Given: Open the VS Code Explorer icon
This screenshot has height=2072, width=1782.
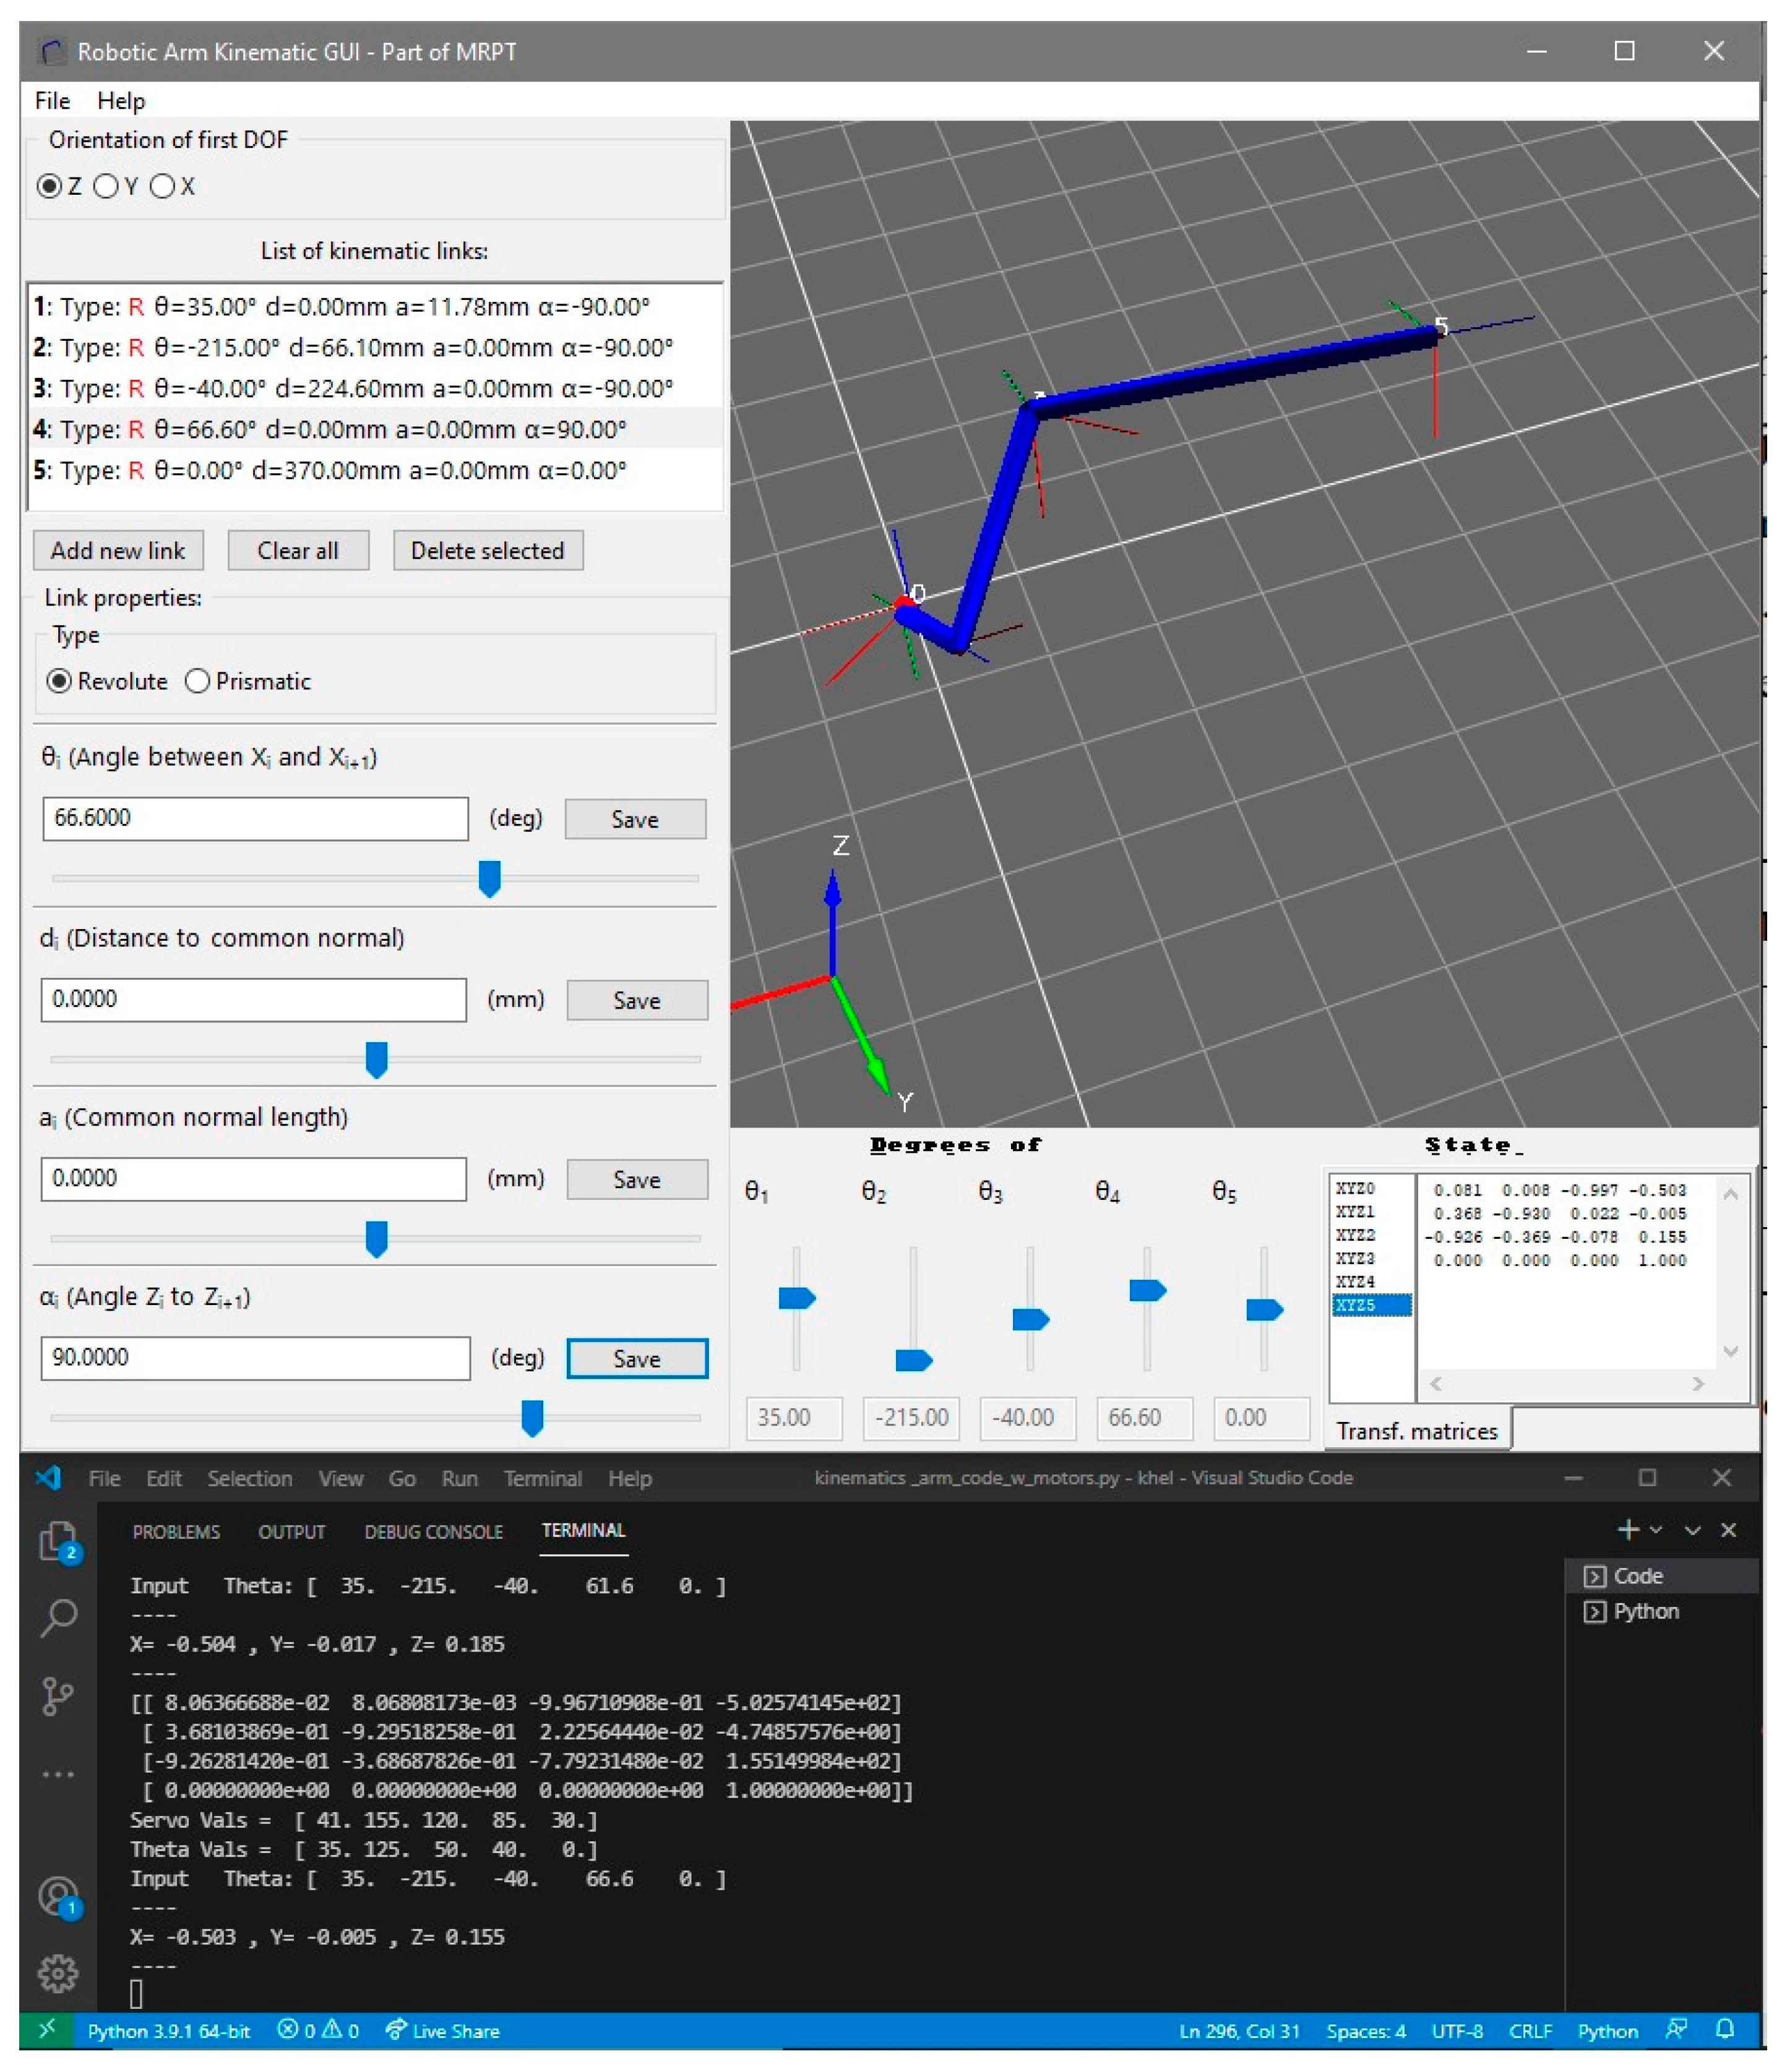Looking at the screenshot, I should pyautogui.click(x=58, y=1541).
